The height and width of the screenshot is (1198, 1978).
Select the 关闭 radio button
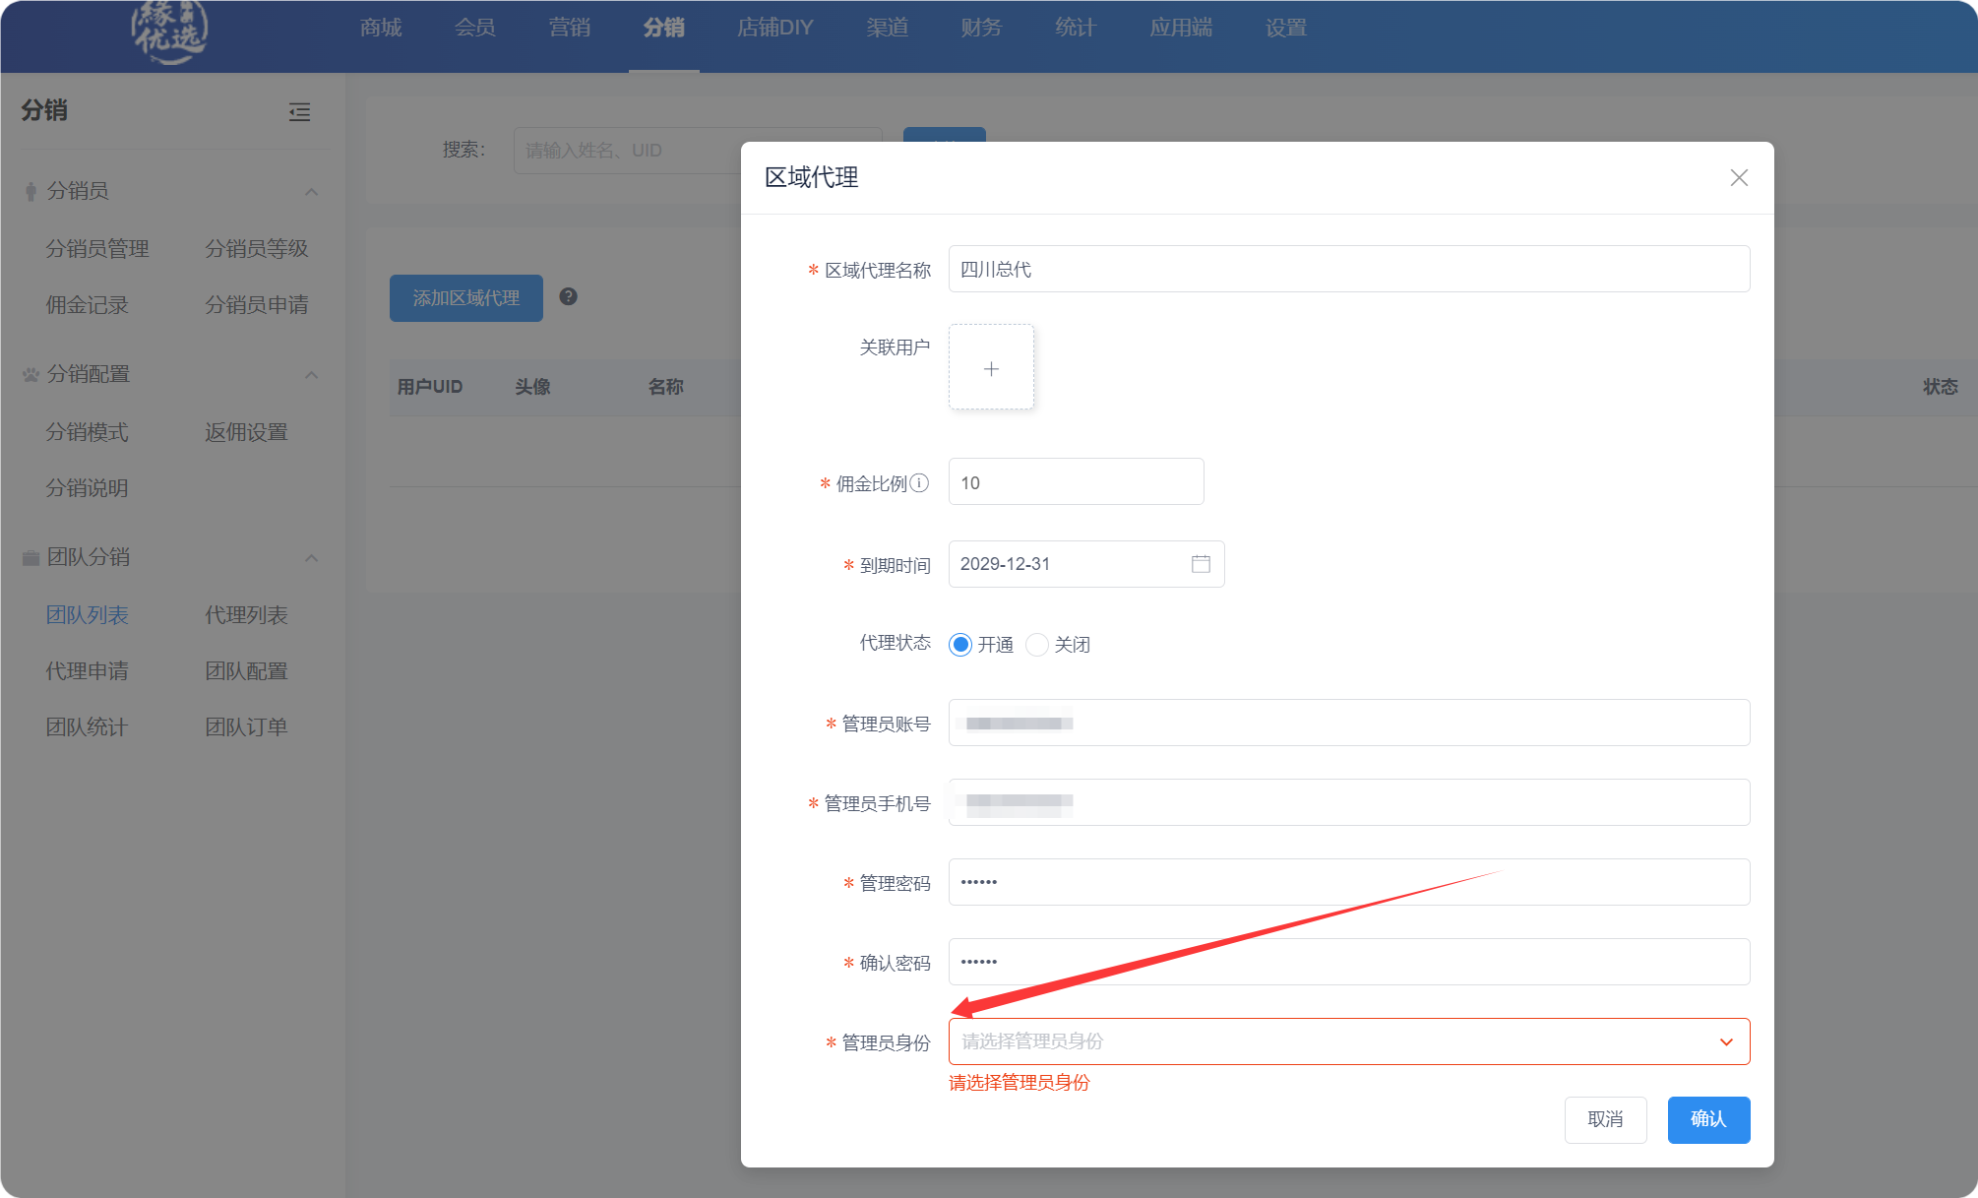[1037, 645]
